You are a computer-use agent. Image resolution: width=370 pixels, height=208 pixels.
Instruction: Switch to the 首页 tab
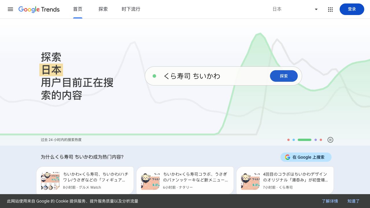coord(78,9)
